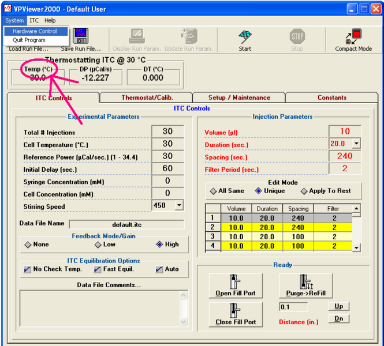
Task: Click the Data File Name field
Action: pos(126,224)
